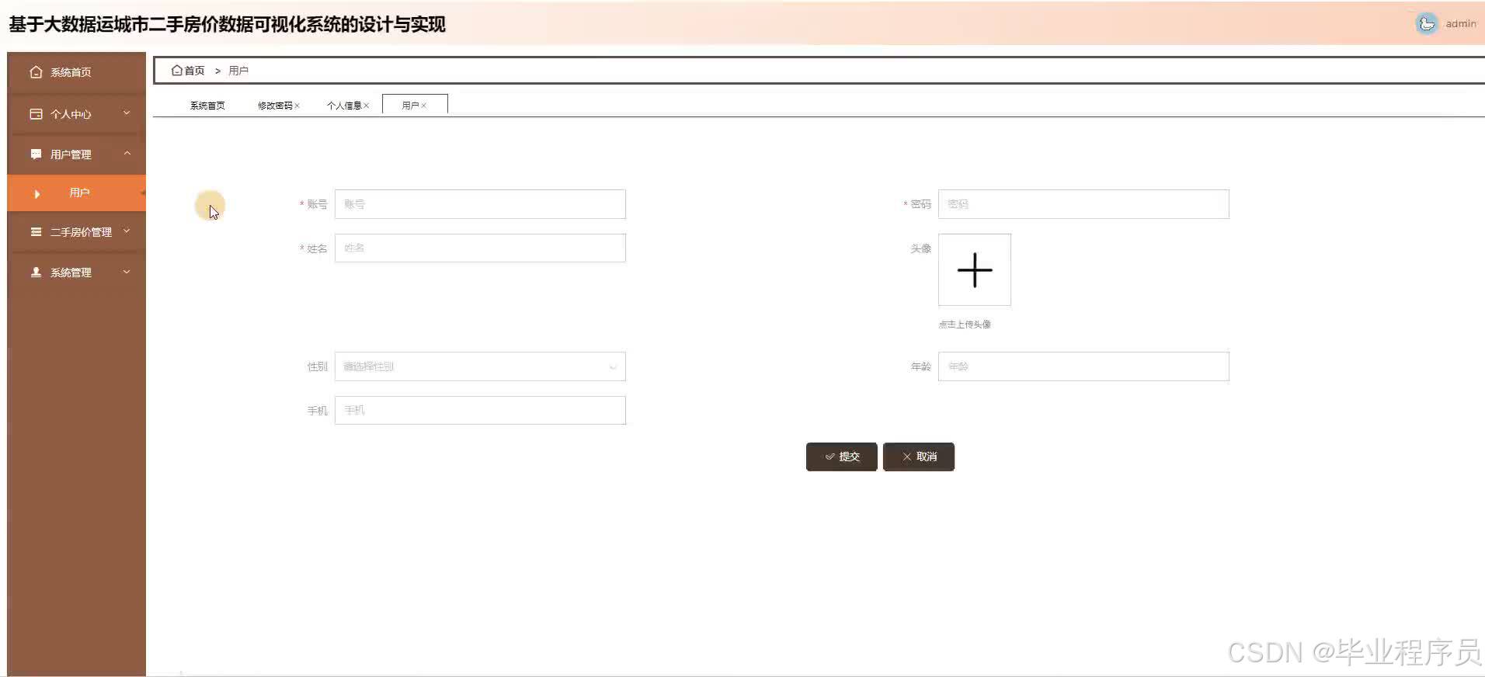1485x677 pixels.
Task: Close the 个人信息 tab
Action: coord(366,106)
